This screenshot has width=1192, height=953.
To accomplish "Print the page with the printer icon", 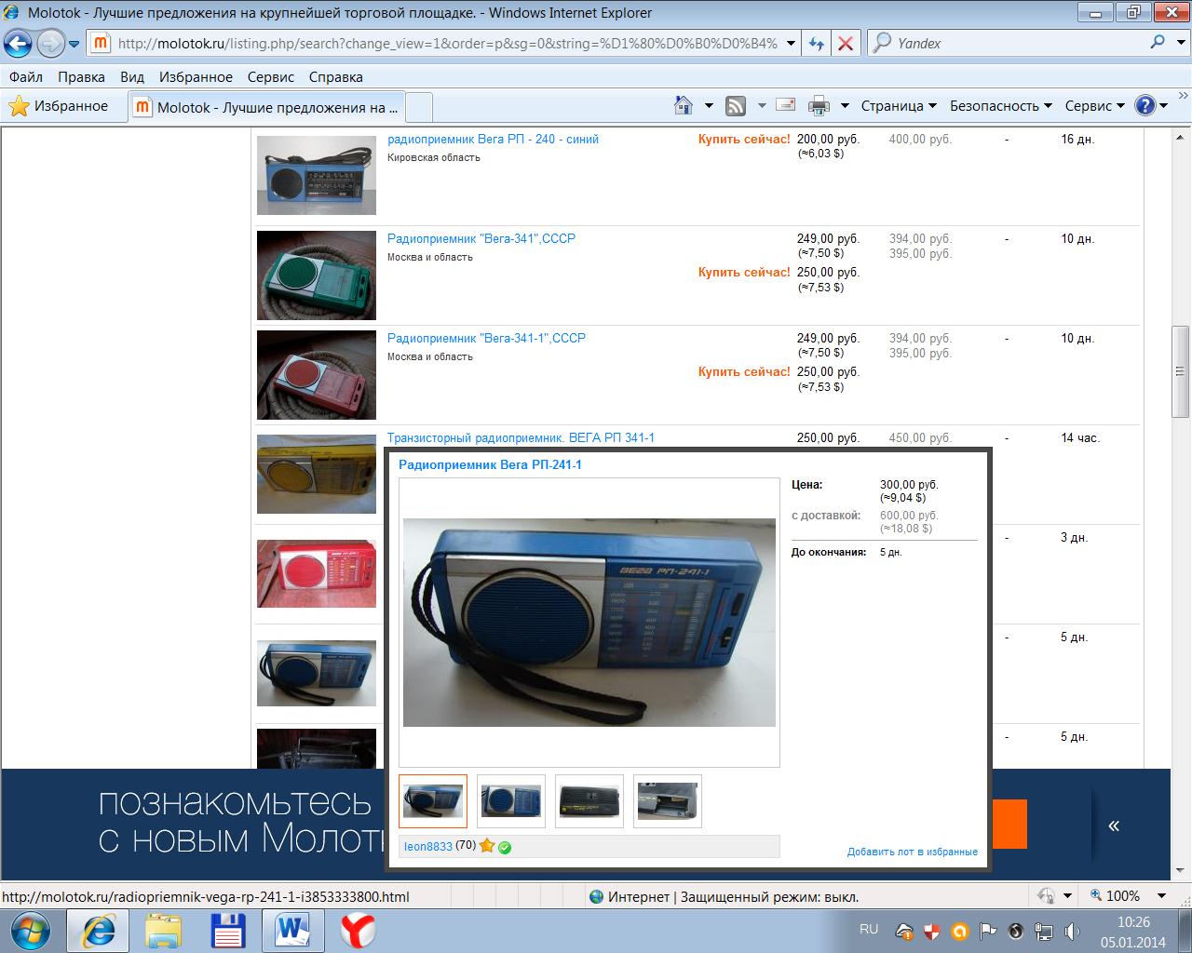I will pyautogui.click(x=819, y=106).
